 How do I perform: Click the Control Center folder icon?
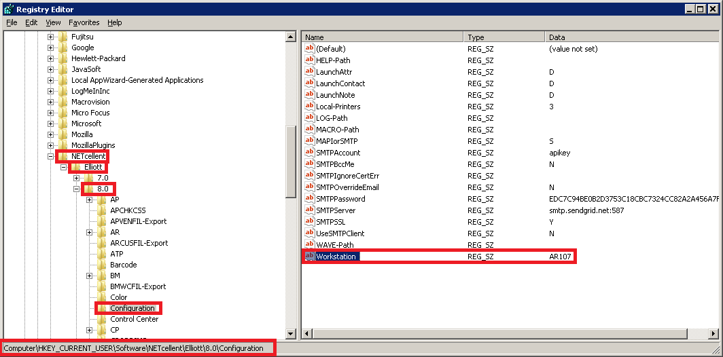102,319
